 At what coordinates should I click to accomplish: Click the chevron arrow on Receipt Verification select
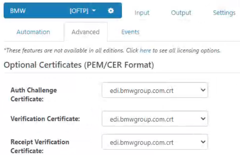click(203, 142)
